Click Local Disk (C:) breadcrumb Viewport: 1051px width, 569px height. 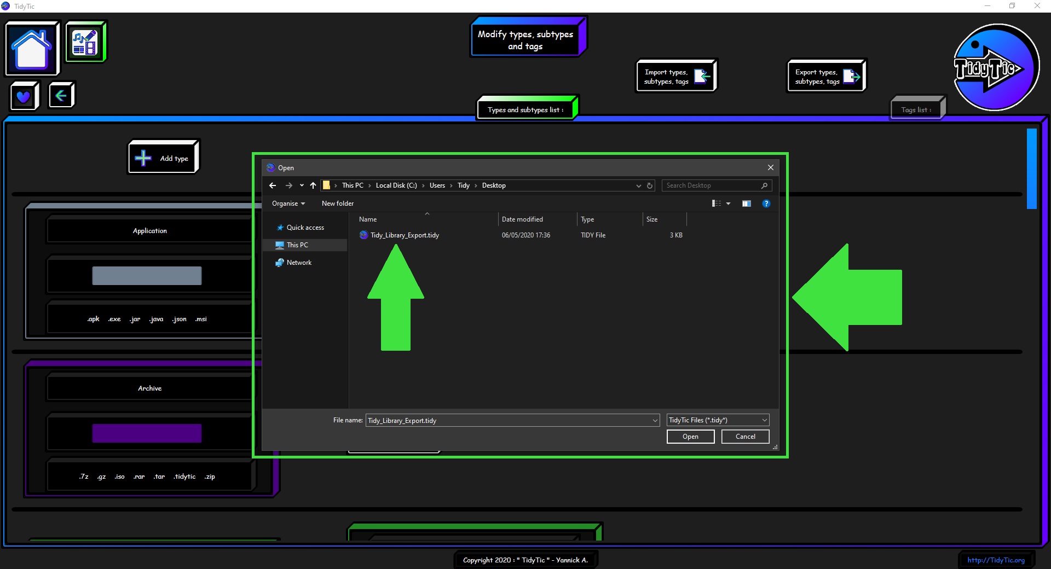(x=396, y=185)
